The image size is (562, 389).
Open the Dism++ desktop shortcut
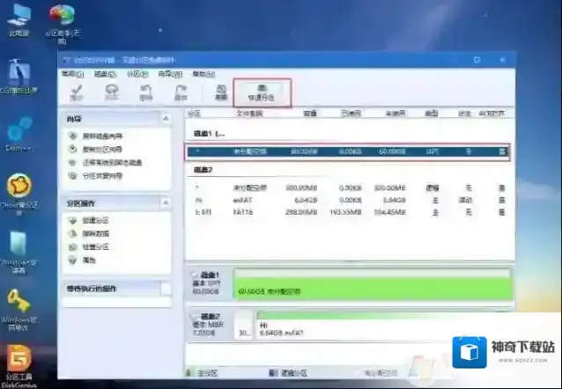click(18, 136)
